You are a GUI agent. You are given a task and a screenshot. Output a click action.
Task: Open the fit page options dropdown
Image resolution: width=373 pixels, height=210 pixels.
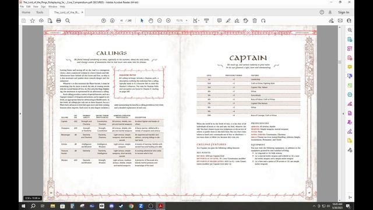tap(196, 21)
